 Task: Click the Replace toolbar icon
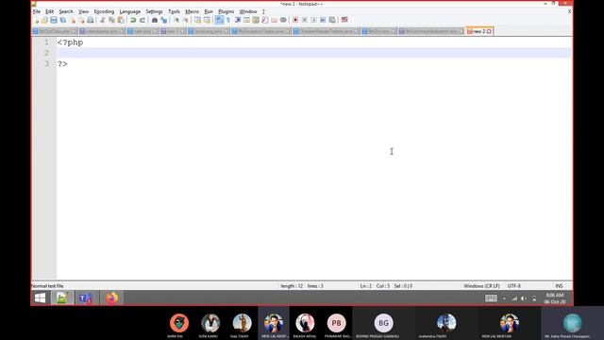point(164,20)
